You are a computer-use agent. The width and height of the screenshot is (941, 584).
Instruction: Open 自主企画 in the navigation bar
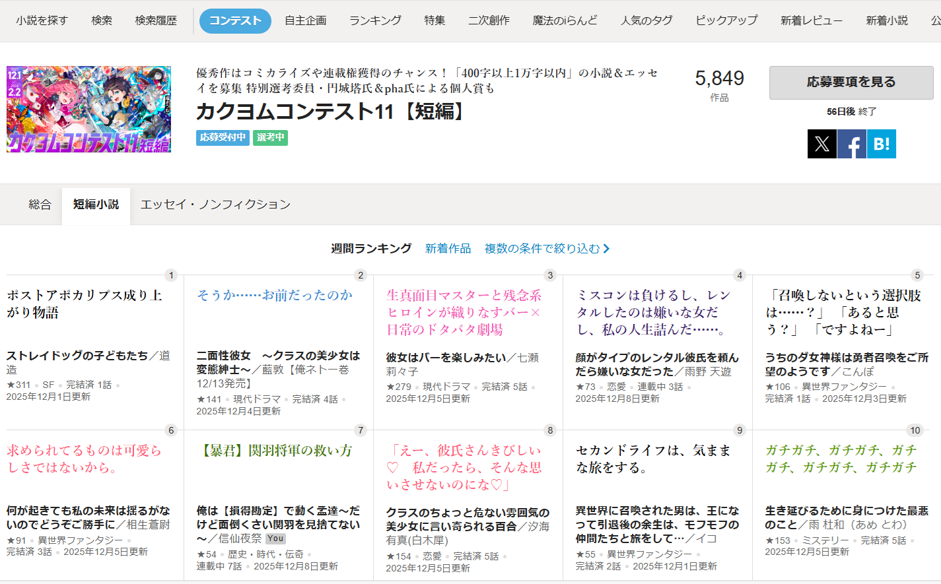pyautogui.click(x=305, y=20)
